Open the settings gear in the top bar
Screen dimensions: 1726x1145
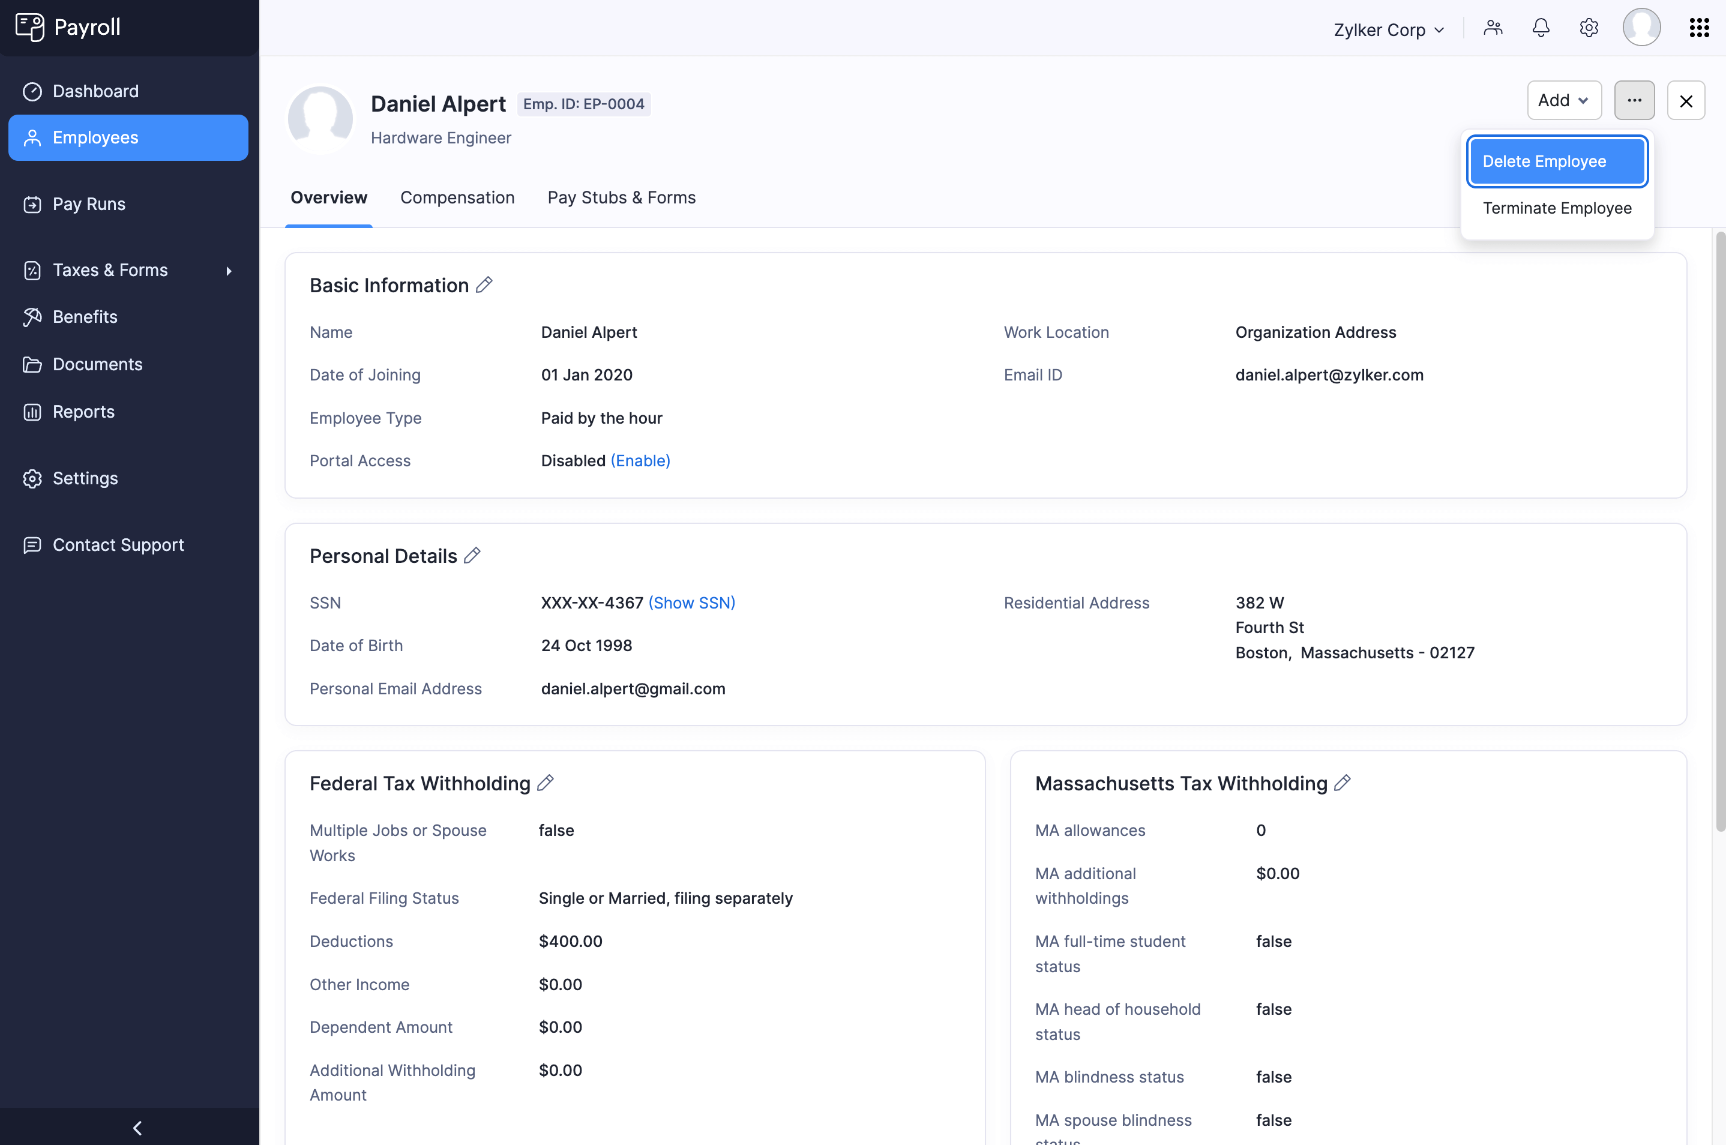pyautogui.click(x=1589, y=28)
